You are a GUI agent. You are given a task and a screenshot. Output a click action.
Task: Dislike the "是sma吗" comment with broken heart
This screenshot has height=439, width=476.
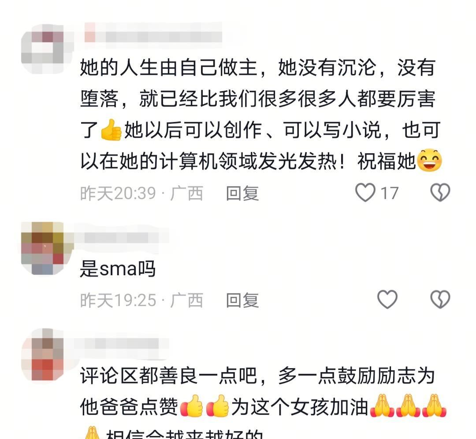[x=440, y=299]
